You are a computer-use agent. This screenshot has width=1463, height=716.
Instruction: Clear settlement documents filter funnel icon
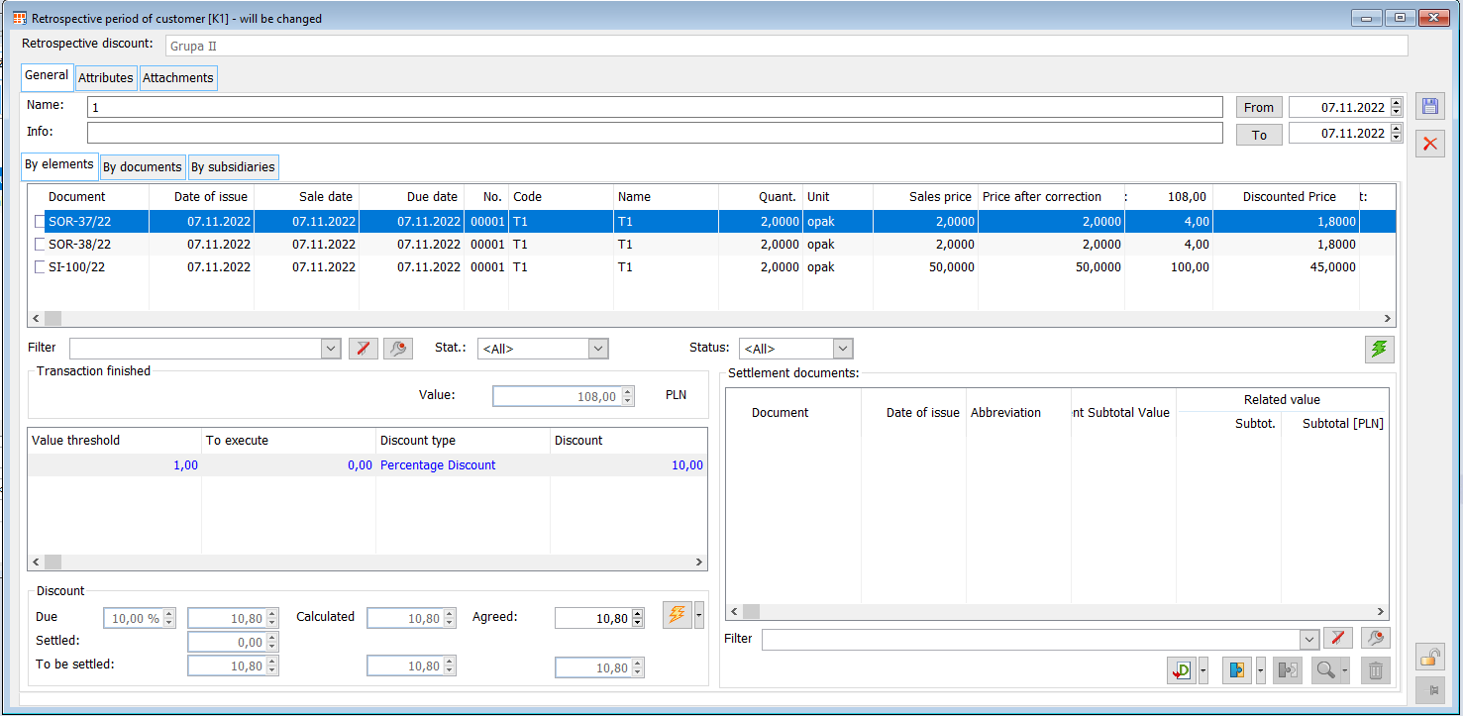pos(1338,639)
